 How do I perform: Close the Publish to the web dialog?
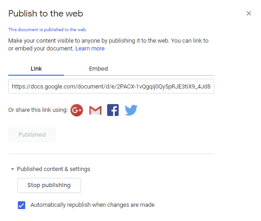tap(249, 13)
